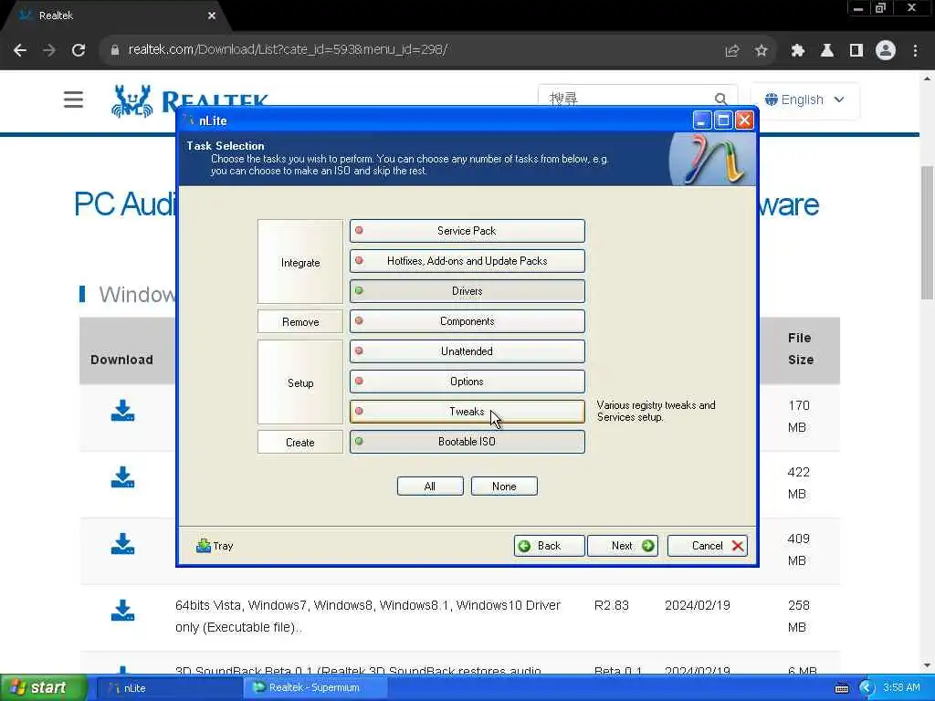This screenshot has height=701, width=935.
Task: Toggle the Options setup task
Action: tap(467, 382)
